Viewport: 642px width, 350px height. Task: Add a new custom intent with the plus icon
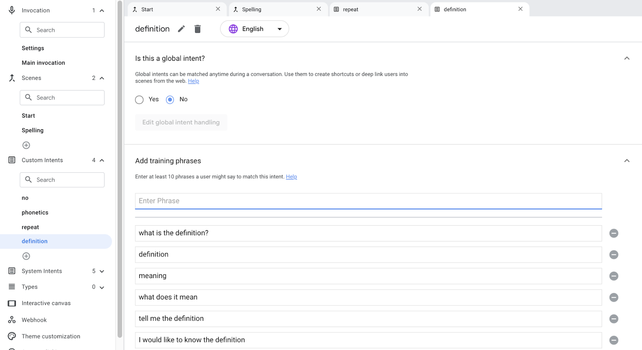26,256
